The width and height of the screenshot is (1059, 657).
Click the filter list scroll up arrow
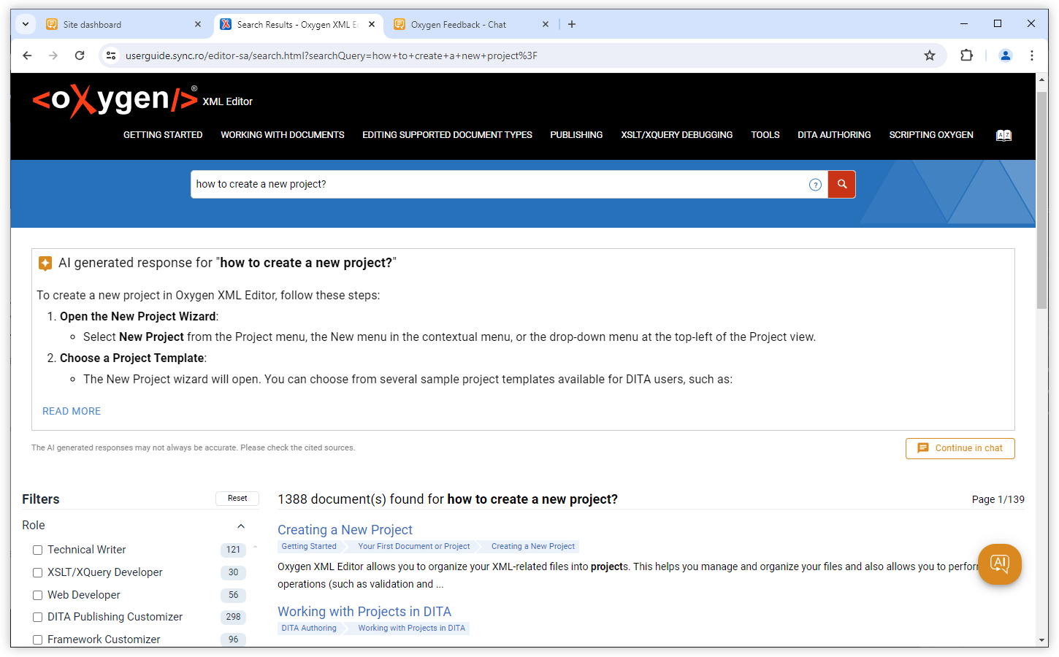click(255, 547)
